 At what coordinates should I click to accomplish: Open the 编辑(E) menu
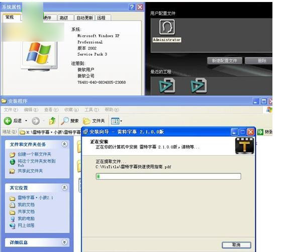point(31,110)
